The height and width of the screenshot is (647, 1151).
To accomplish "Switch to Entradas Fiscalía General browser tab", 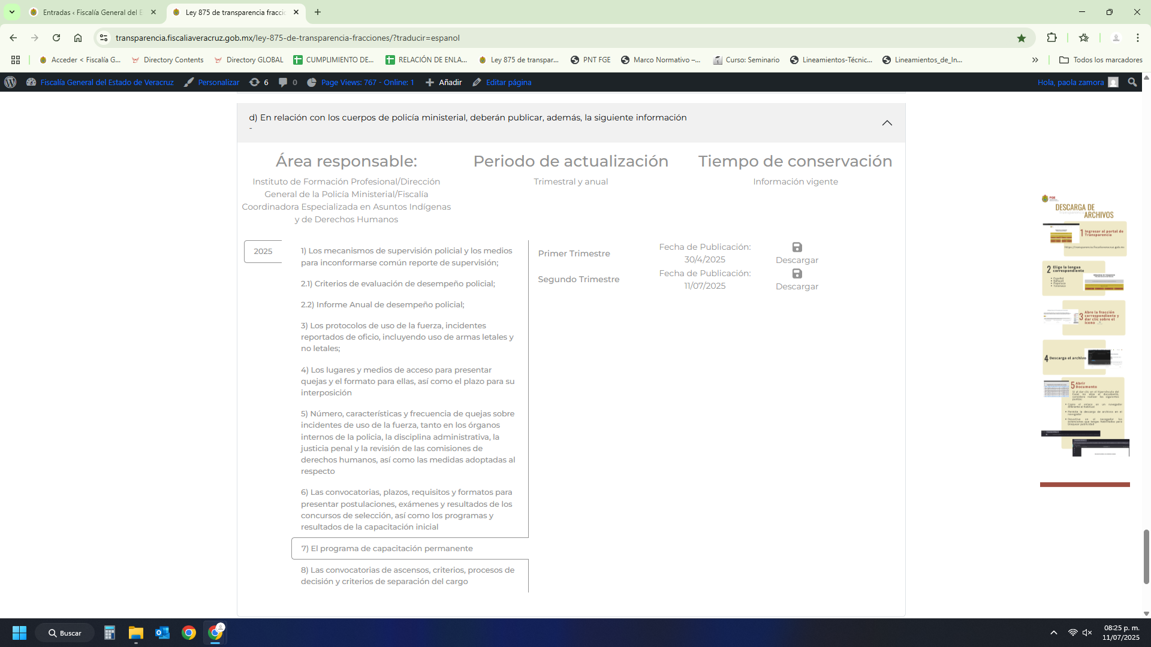I will (x=92, y=12).
